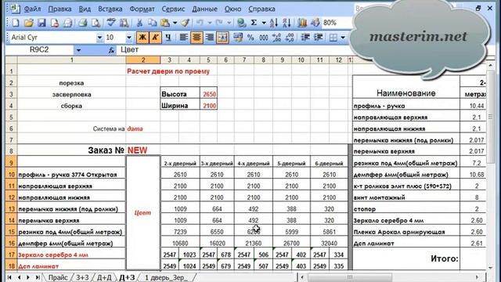Open the Файл menu
The image size is (501, 282).
pos(33,9)
